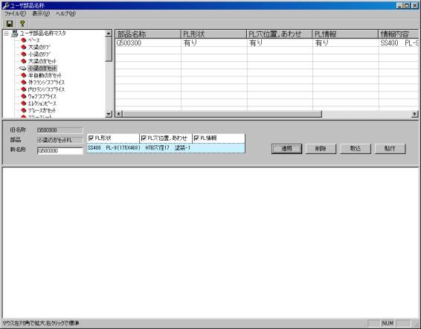This screenshot has height=329, width=421.
Task: Click the yellow help question mark icon
Action: click(x=22, y=24)
